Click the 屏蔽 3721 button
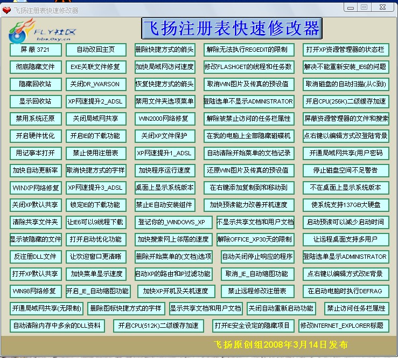Screen dimensions: 398x358 click(36, 50)
